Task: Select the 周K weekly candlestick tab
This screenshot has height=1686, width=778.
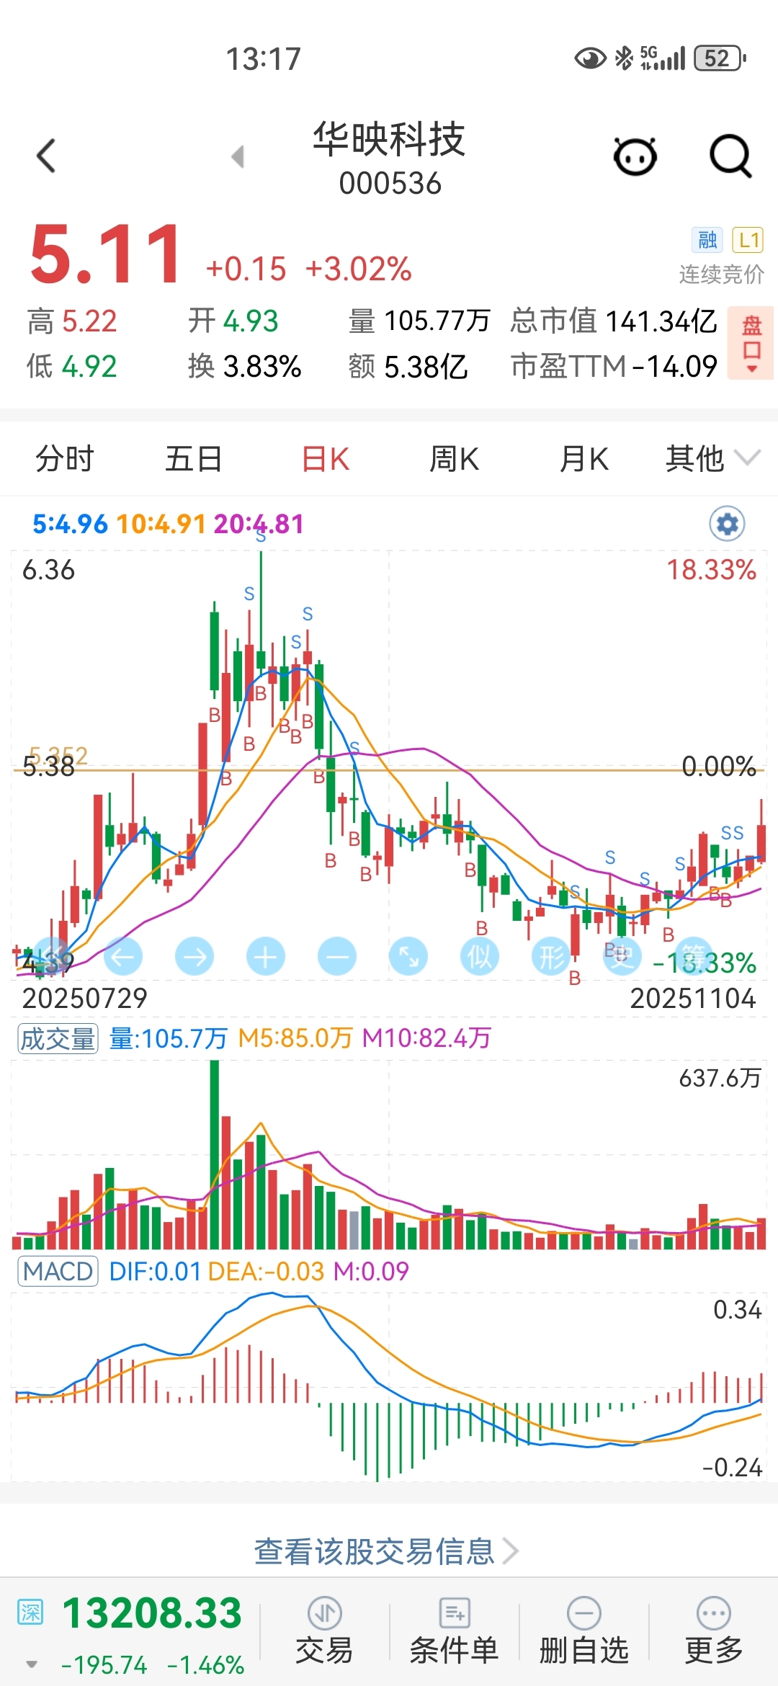Action: (455, 458)
